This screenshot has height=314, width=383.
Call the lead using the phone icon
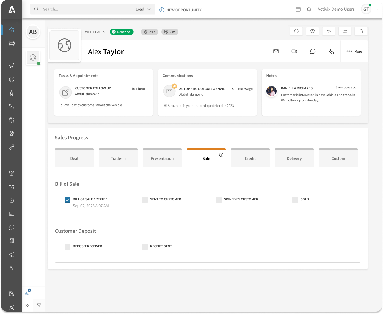coord(331,51)
